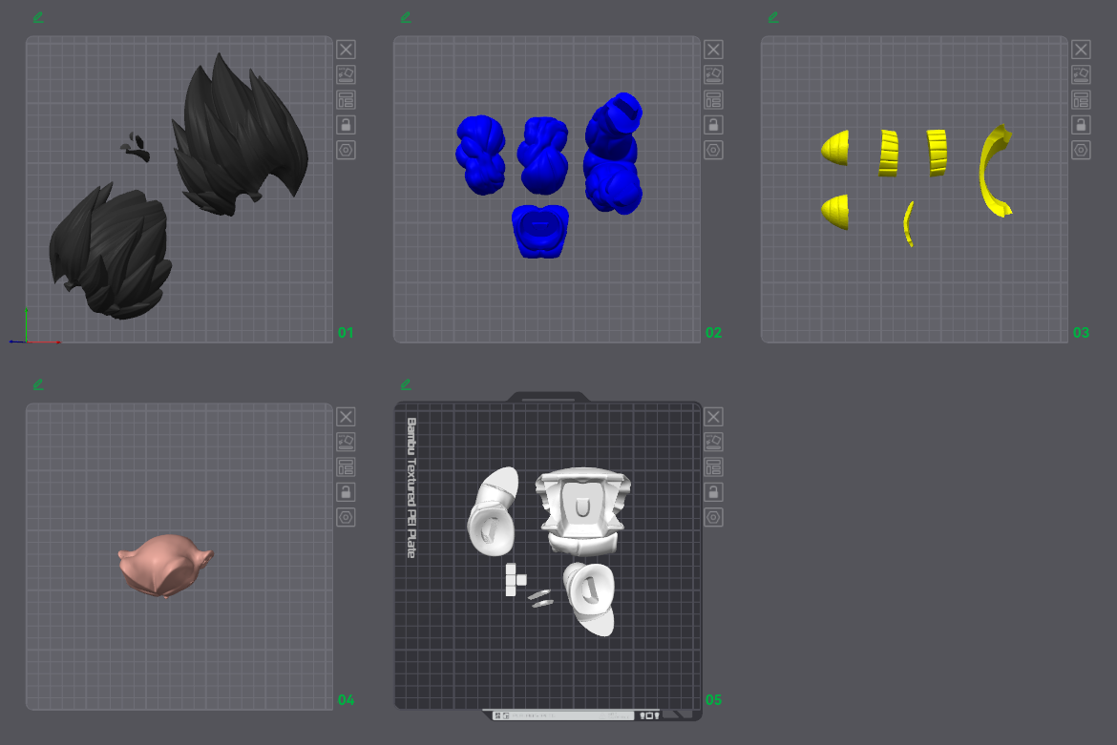
Task: Open plate settings for plate 03
Action: (x=1081, y=150)
